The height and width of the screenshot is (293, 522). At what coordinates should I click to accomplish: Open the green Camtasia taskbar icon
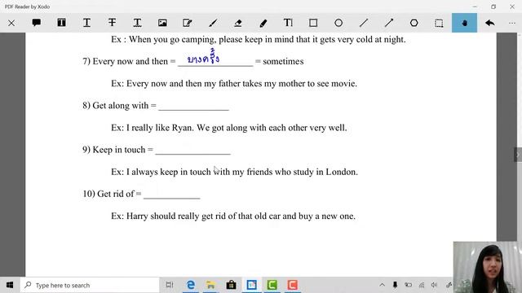(x=272, y=285)
